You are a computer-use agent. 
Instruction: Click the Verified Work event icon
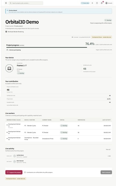(x=15, y=156)
